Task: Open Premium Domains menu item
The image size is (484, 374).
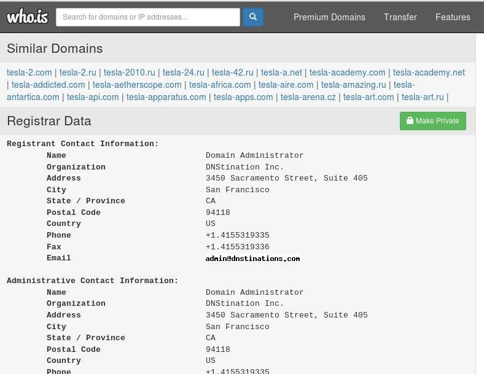Action: [329, 17]
